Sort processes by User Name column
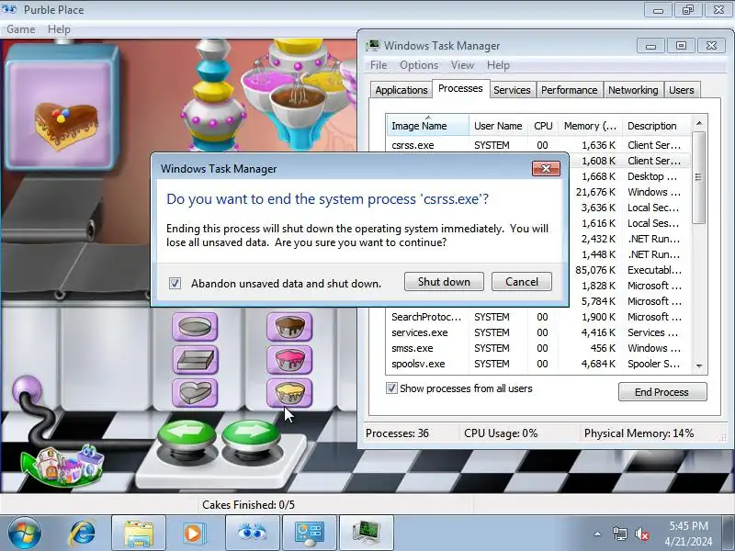This screenshot has width=735, height=551. pyautogui.click(x=498, y=126)
